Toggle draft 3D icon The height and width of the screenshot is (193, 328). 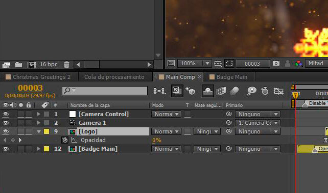pos(190,91)
